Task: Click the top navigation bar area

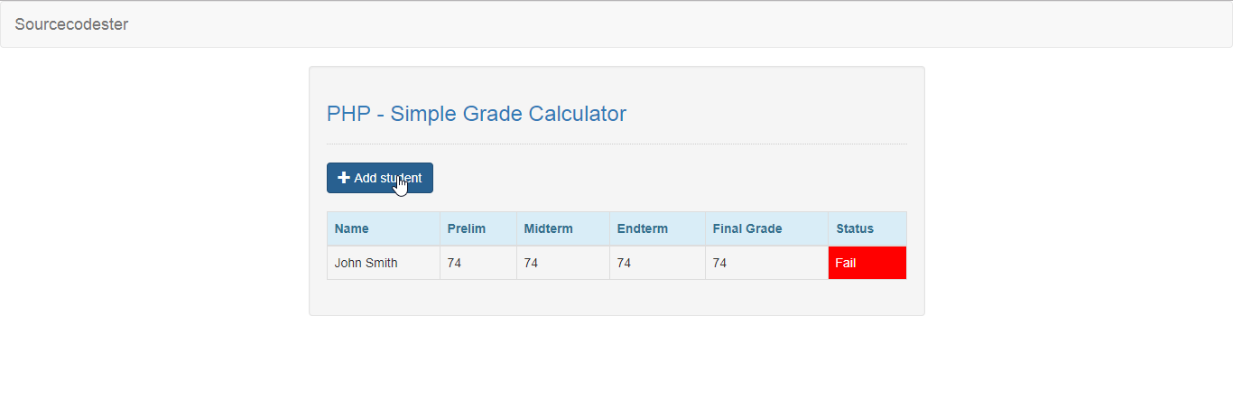Action: click(616, 24)
